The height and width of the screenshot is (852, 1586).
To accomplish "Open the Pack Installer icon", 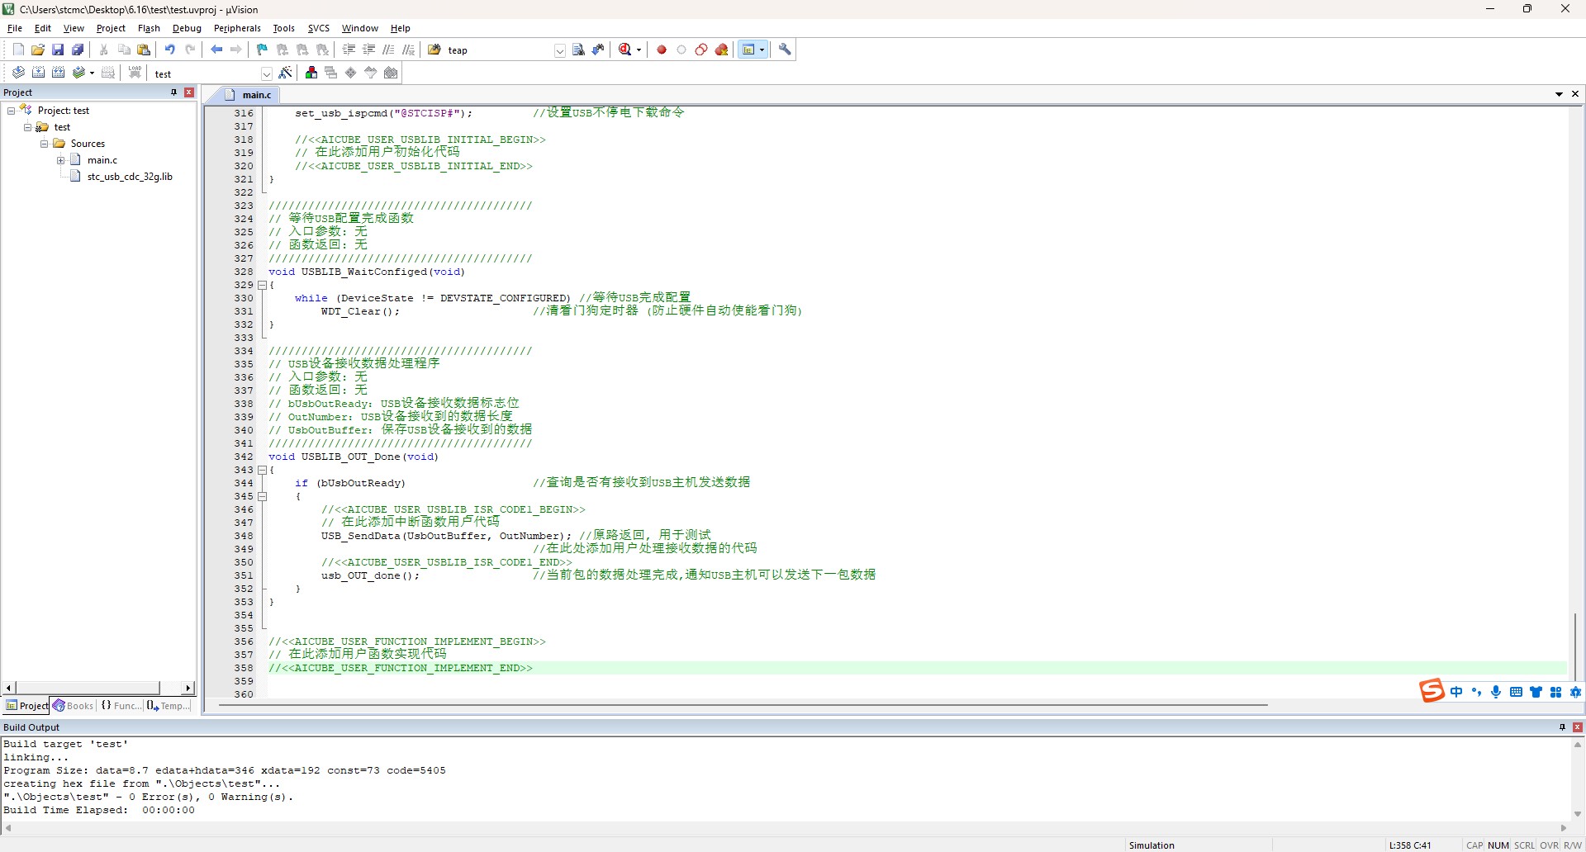I will 391,73.
